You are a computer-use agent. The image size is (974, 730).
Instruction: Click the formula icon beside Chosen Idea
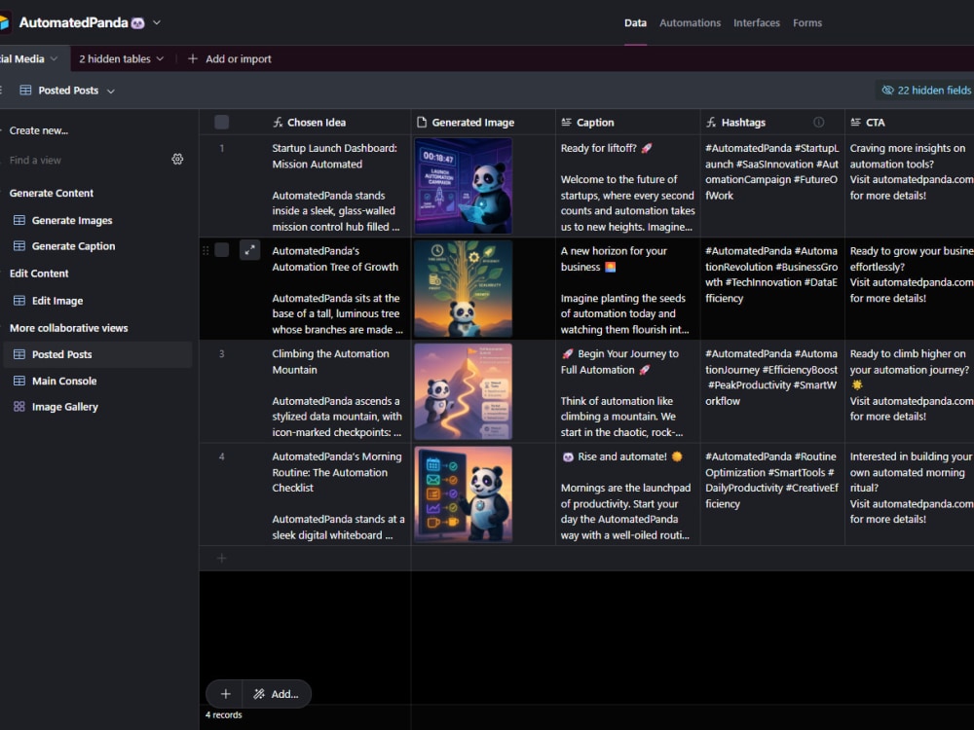click(x=278, y=123)
